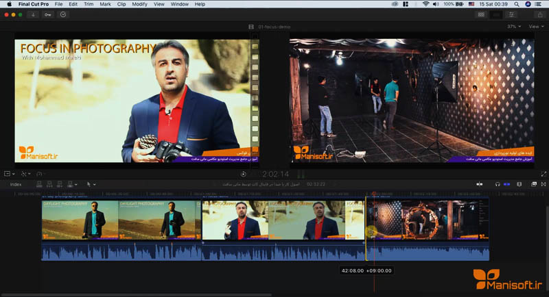Click the share export icon
The image size is (549, 297).
[x=540, y=14]
